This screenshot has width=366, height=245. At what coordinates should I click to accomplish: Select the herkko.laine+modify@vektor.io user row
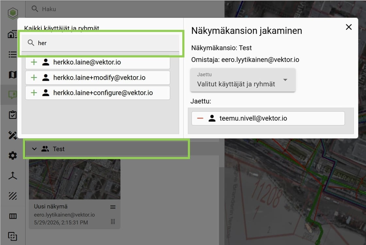(98, 77)
